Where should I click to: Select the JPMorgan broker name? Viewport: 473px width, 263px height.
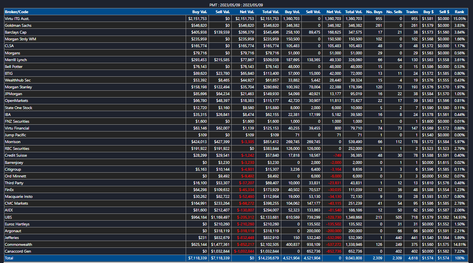[x=13, y=94]
